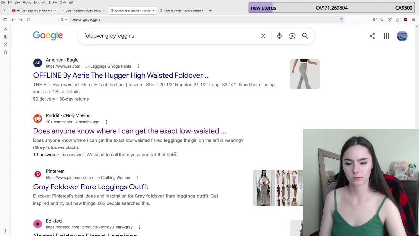Viewport: 419px width, 236px height.
Task: Open history from the sidebar clock icon
Action: point(5,44)
